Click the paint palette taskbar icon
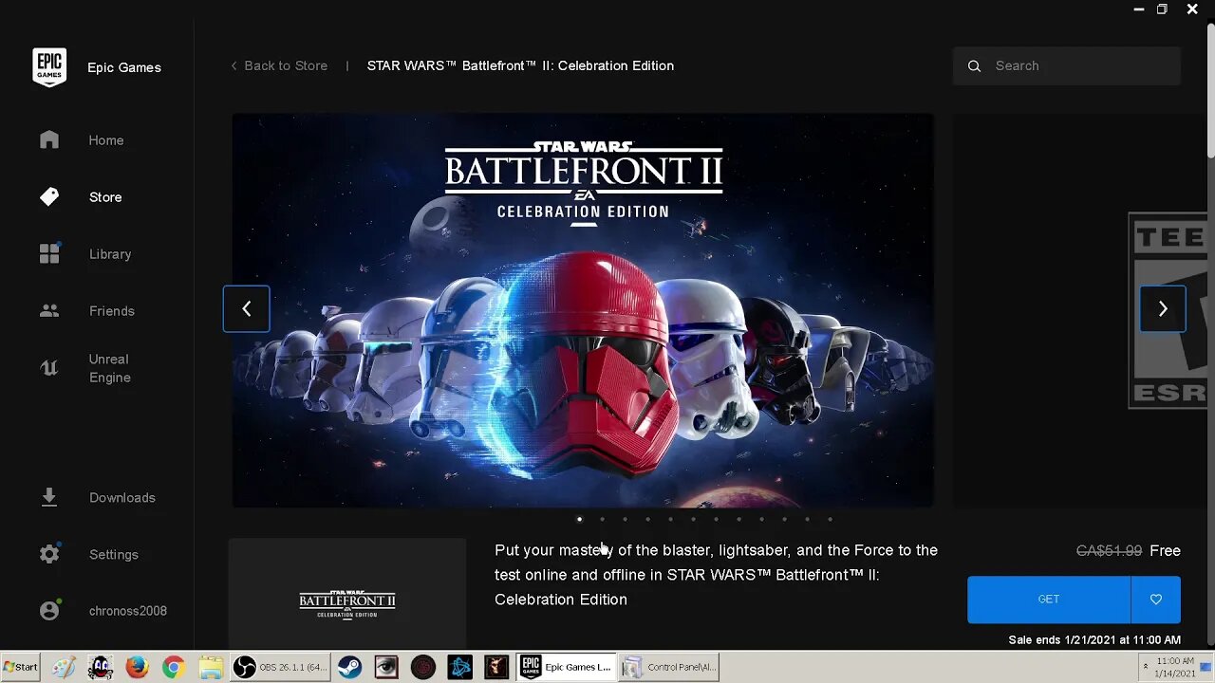The height and width of the screenshot is (683, 1215). point(65,668)
